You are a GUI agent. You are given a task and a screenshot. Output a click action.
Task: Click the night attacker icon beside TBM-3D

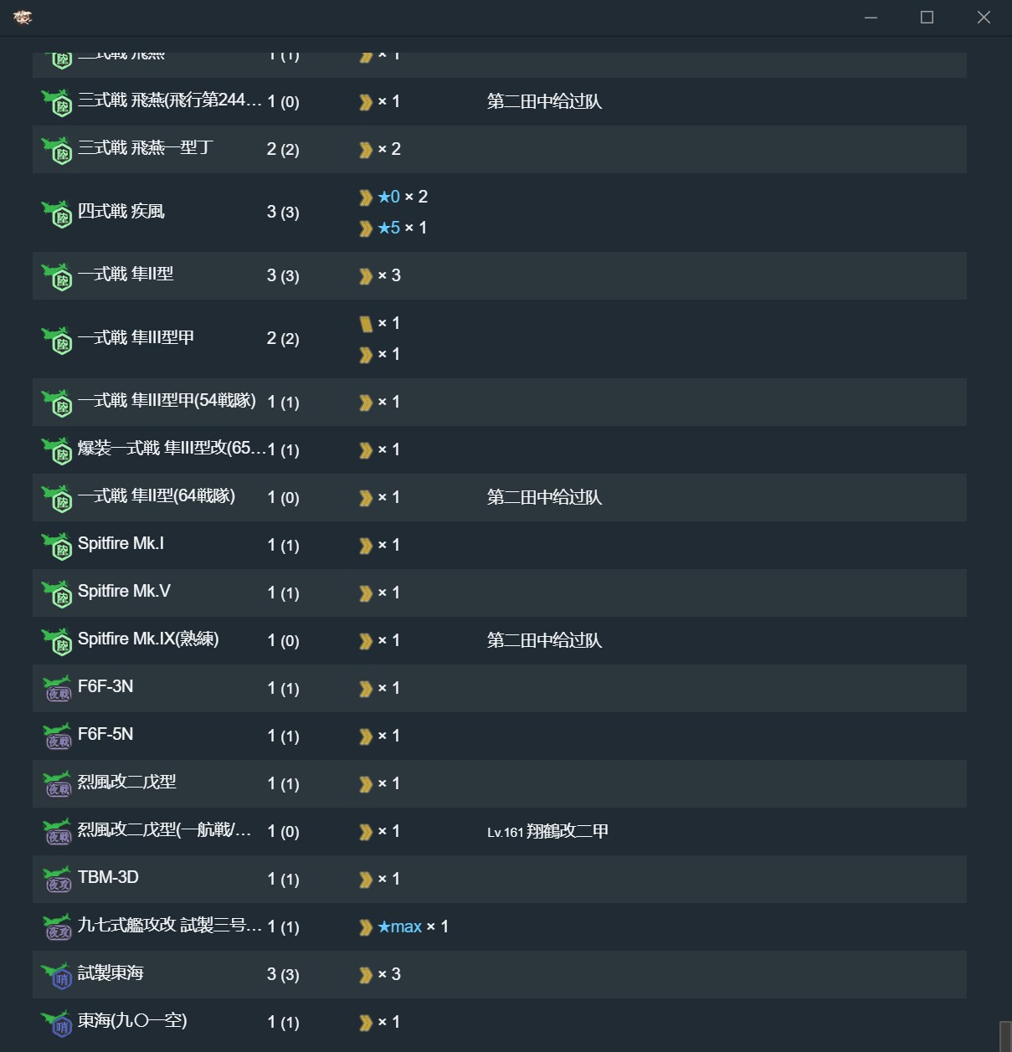click(x=58, y=880)
